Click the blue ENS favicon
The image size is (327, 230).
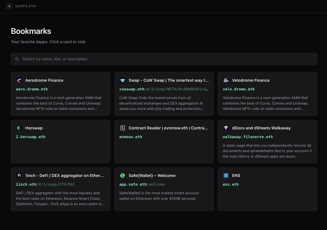click(226, 176)
